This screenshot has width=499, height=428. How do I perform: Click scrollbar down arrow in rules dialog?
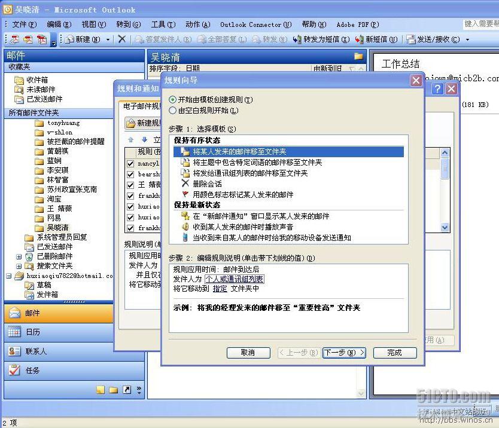pyautogui.click(x=445, y=228)
